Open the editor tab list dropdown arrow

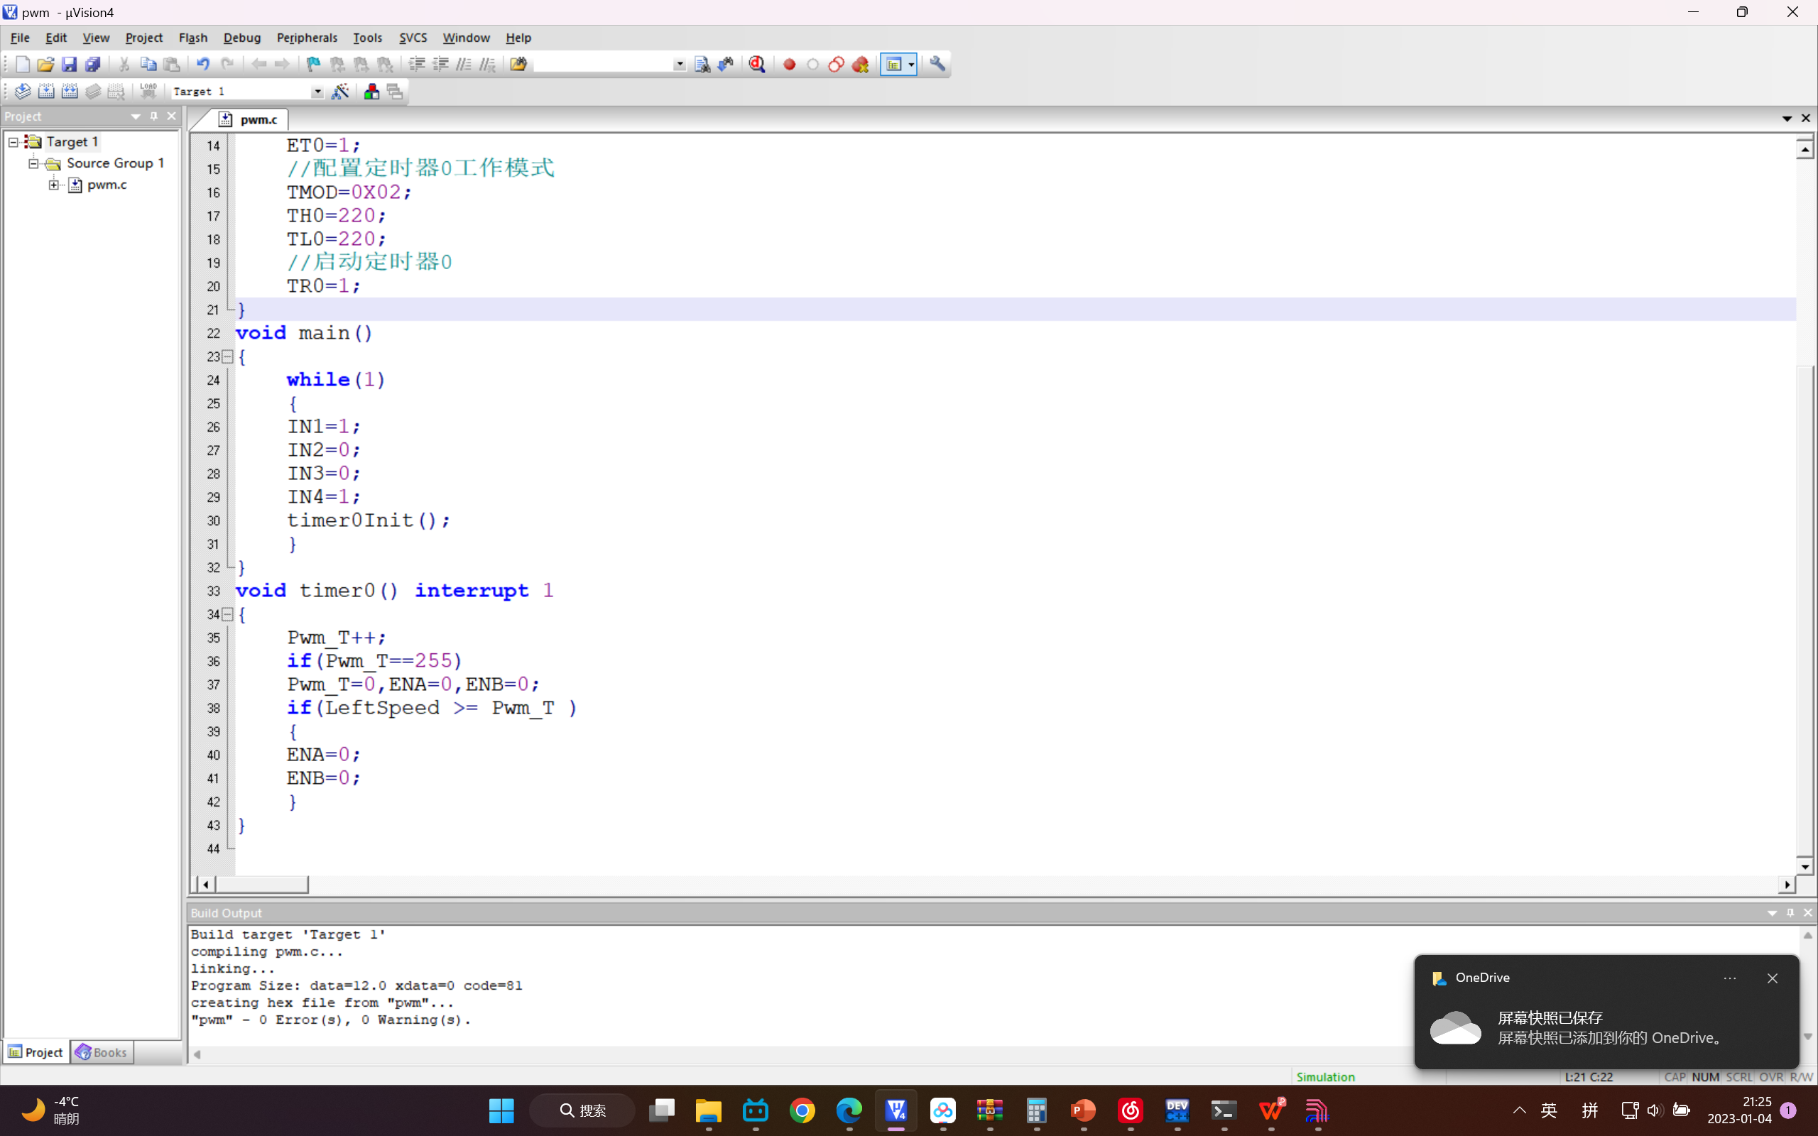click(x=1787, y=119)
